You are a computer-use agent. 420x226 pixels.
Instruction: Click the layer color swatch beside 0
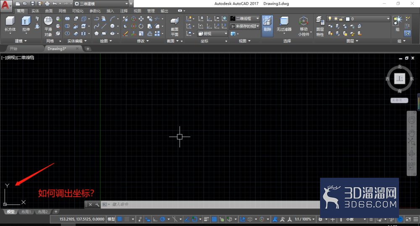[x=348, y=19]
